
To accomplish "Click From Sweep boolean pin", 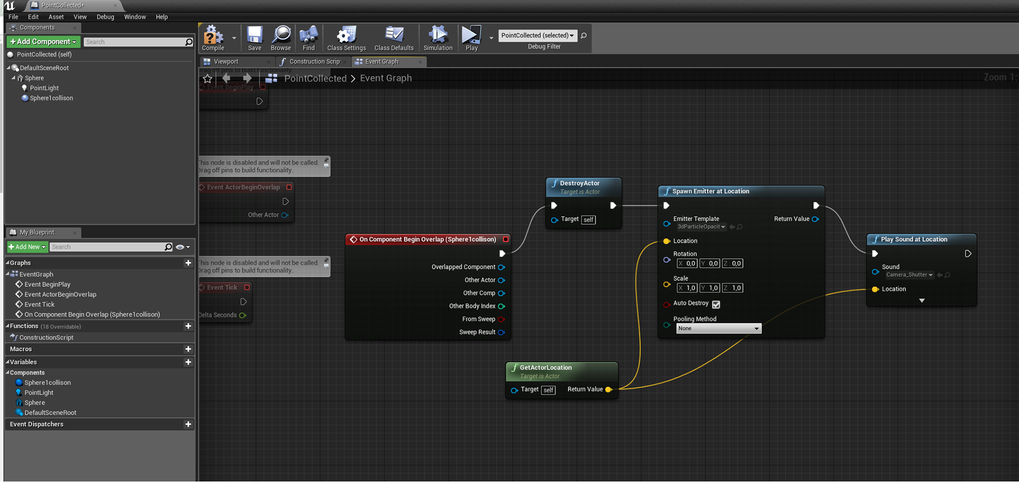I will [x=502, y=319].
